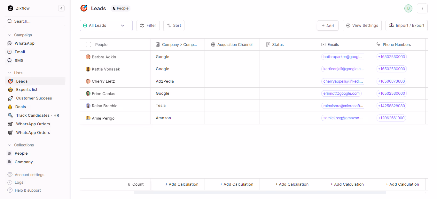Viewport: 437px width, 199px height.
Task: Click phone chip +12062661000
Action: coord(391,118)
